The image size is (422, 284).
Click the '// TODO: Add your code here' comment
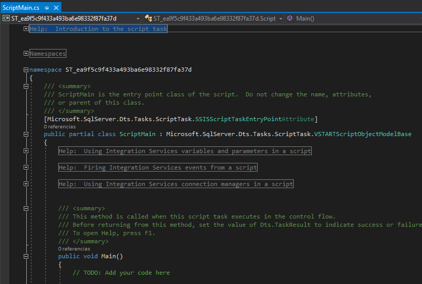[x=121, y=273]
